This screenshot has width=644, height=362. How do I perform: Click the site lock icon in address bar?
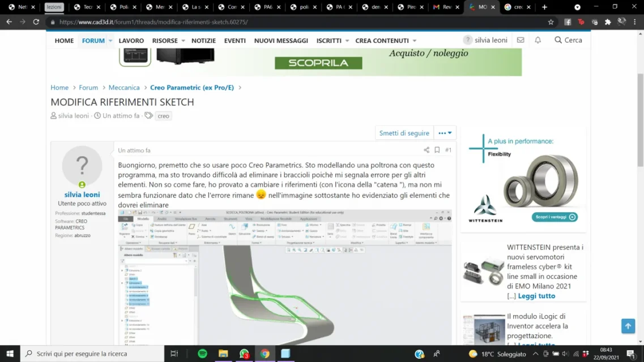pos(53,22)
